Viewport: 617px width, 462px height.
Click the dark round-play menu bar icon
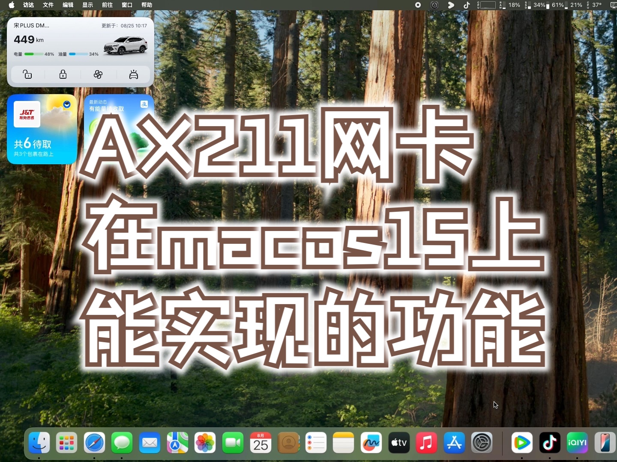tap(434, 5)
